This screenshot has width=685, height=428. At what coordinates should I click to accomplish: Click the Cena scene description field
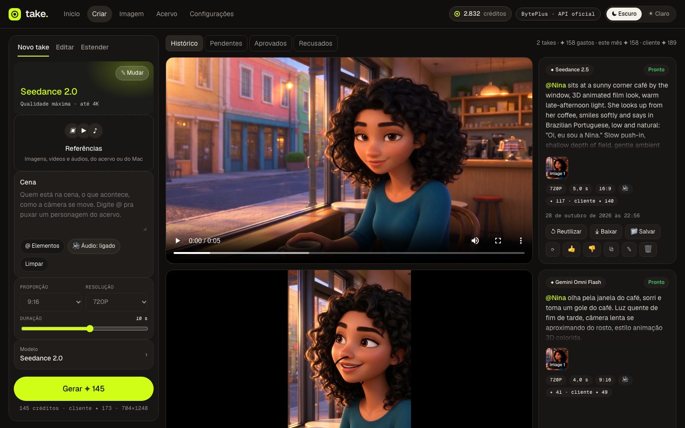84,211
